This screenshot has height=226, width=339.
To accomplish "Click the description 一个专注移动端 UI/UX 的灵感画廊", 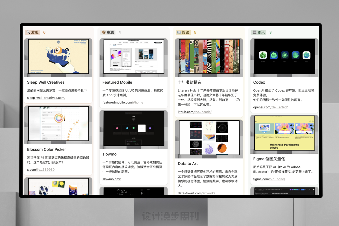I will (133, 93).
